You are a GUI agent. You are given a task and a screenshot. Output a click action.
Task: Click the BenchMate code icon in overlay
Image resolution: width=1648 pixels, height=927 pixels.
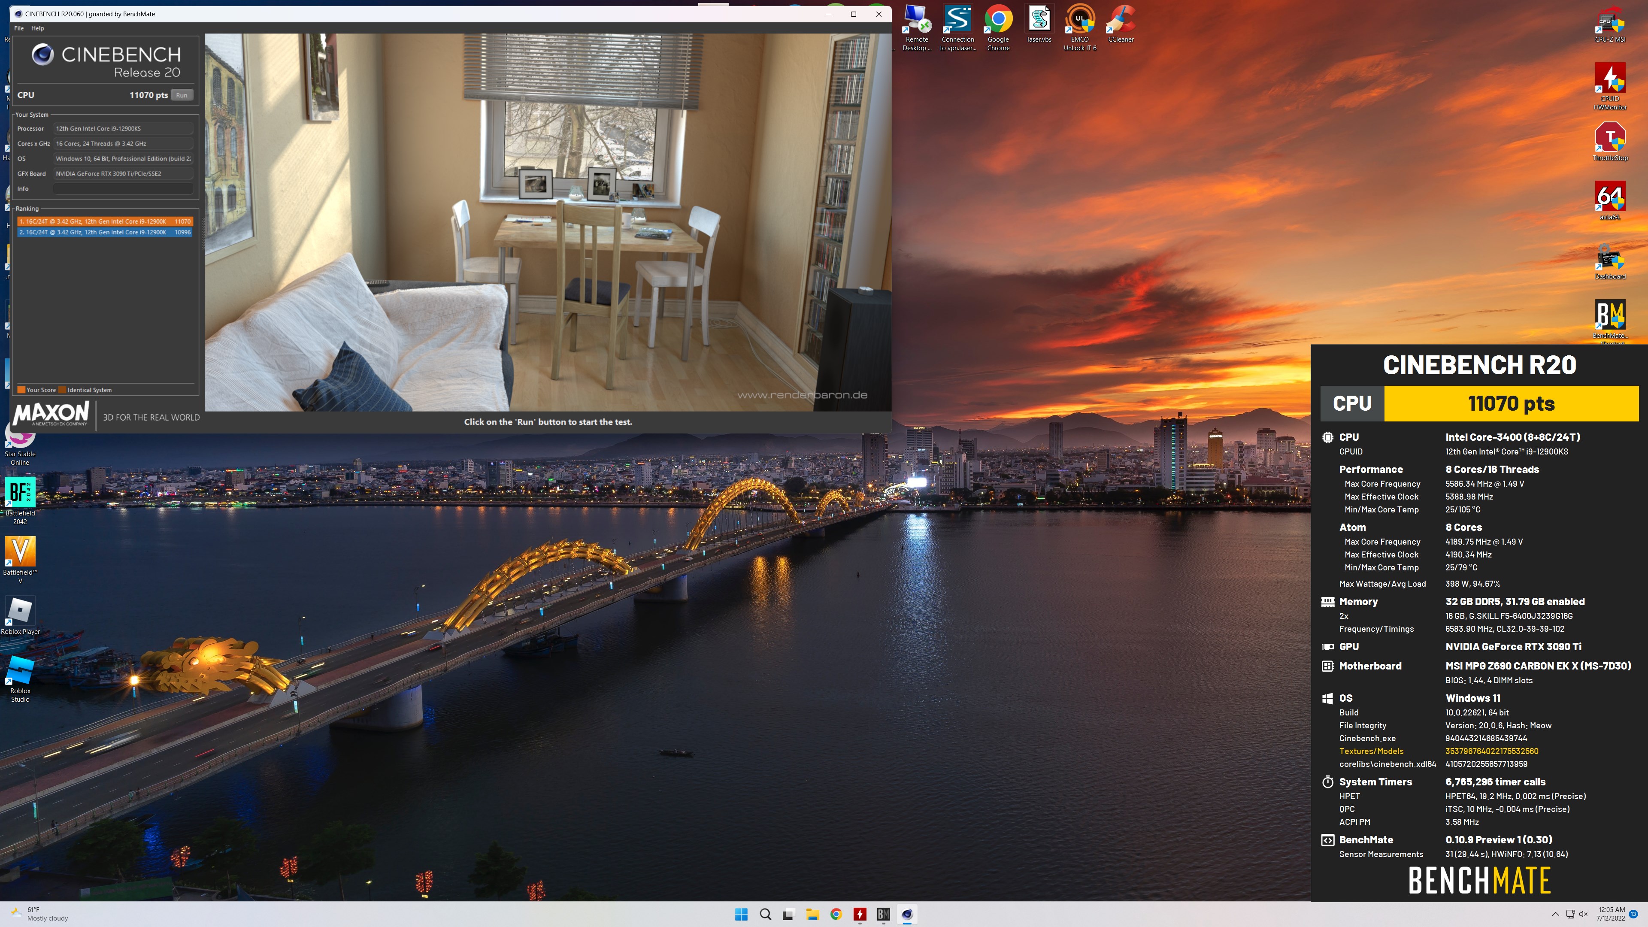pyautogui.click(x=1327, y=840)
